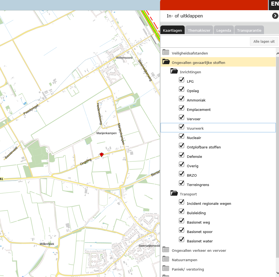Click the Molenhoek label on map

pos(47,244)
